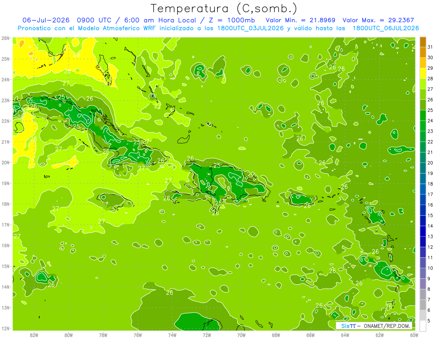Click the '64W' longitude axis label
The width and height of the screenshot is (440, 340).
click(345, 335)
